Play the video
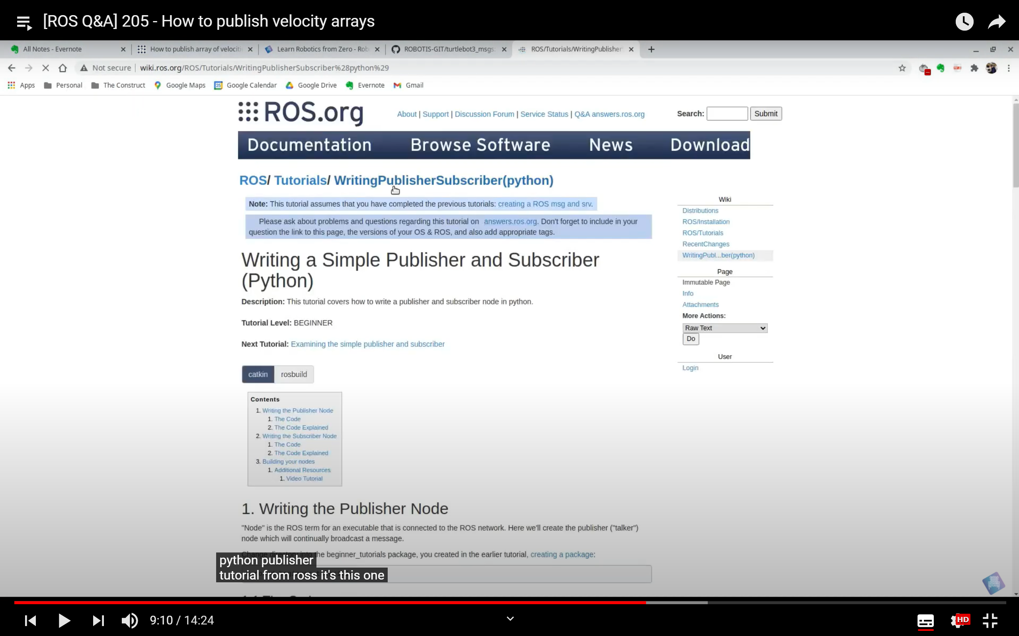 [64, 620]
